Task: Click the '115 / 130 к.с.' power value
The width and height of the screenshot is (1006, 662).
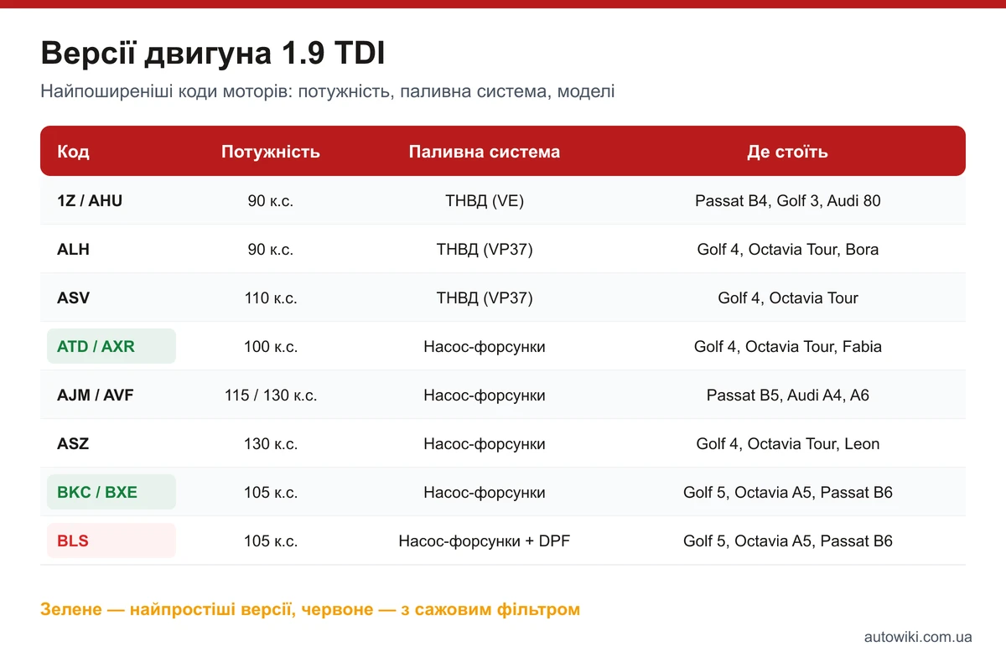Action: pos(271,396)
